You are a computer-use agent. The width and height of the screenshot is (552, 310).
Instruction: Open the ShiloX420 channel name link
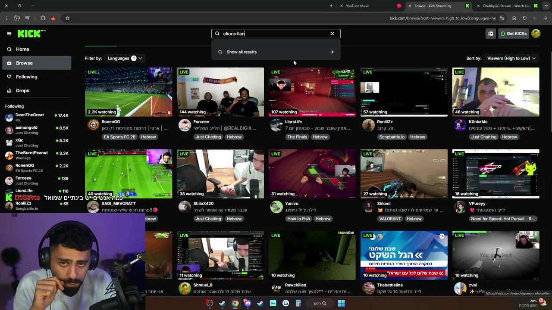(x=204, y=204)
